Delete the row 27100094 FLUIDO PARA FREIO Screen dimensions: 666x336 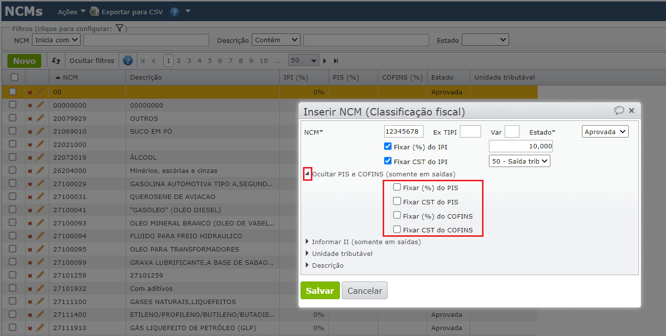pos(30,236)
